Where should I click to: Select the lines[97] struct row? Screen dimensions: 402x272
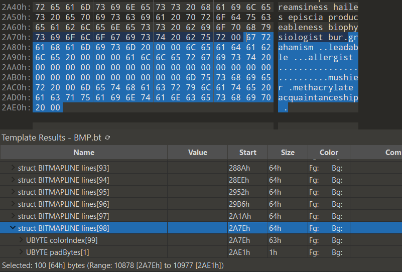click(63, 216)
